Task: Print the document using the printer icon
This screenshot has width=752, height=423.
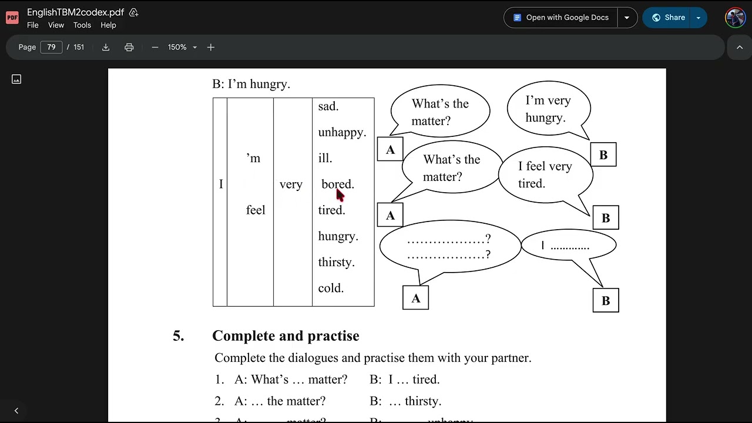Action: pyautogui.click(x=129, y=47)
